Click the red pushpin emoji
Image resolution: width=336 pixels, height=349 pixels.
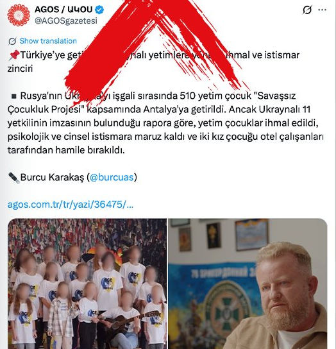tap(14, 55)
